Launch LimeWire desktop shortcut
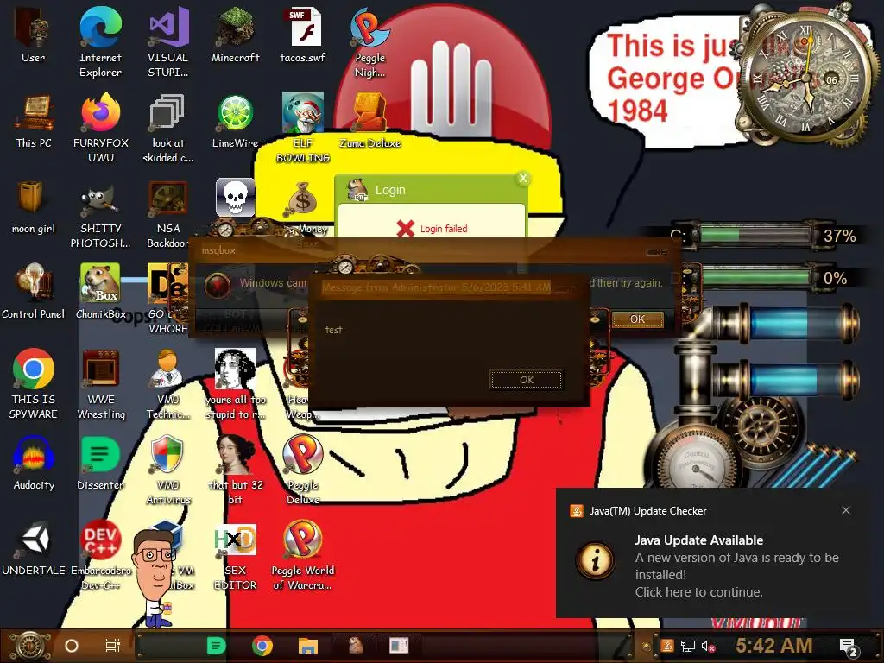This screenshot has height=663, width=884. (x=235, y=121)
